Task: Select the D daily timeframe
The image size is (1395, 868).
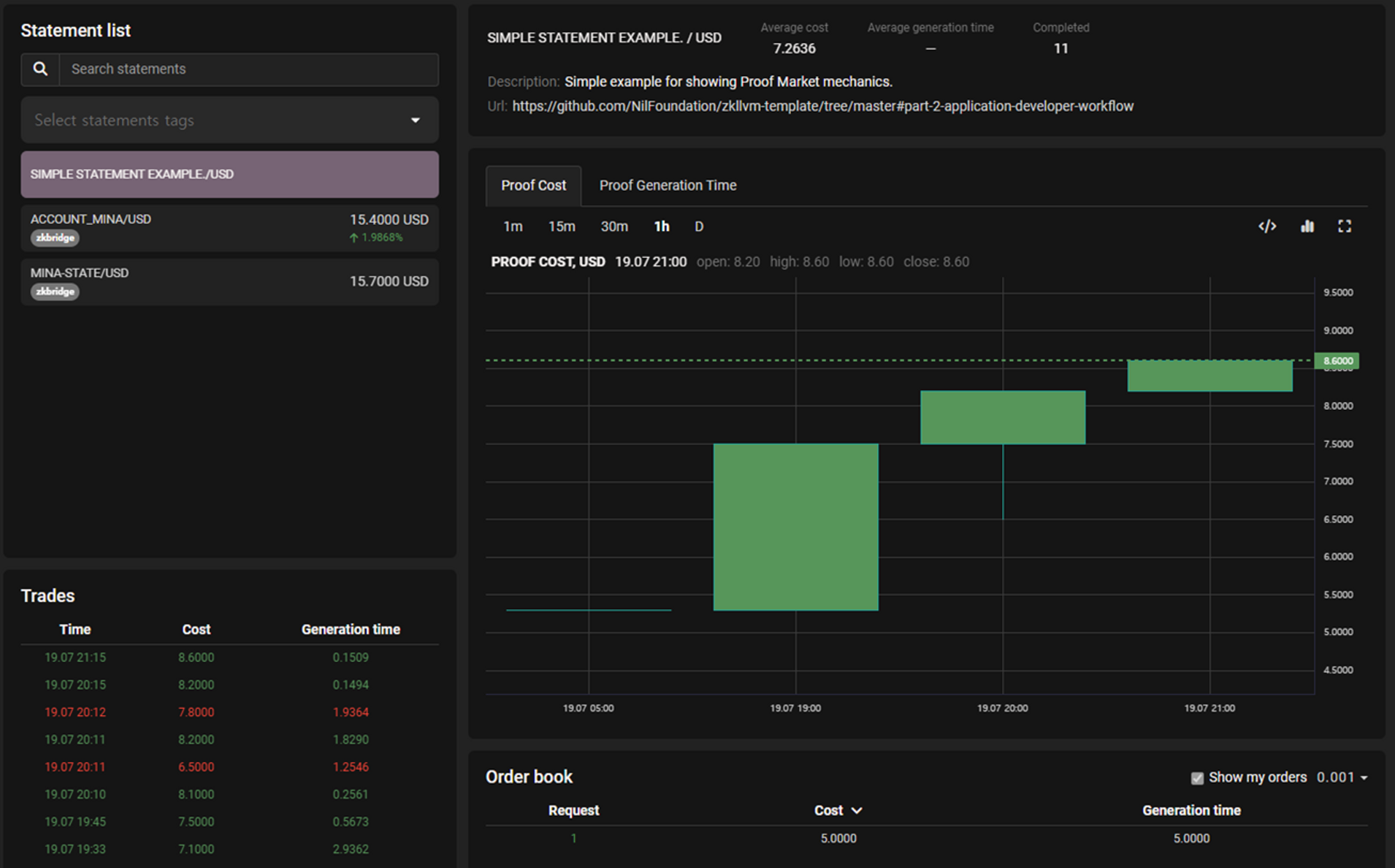Action: pyautogui.click(x=699, y=226)
